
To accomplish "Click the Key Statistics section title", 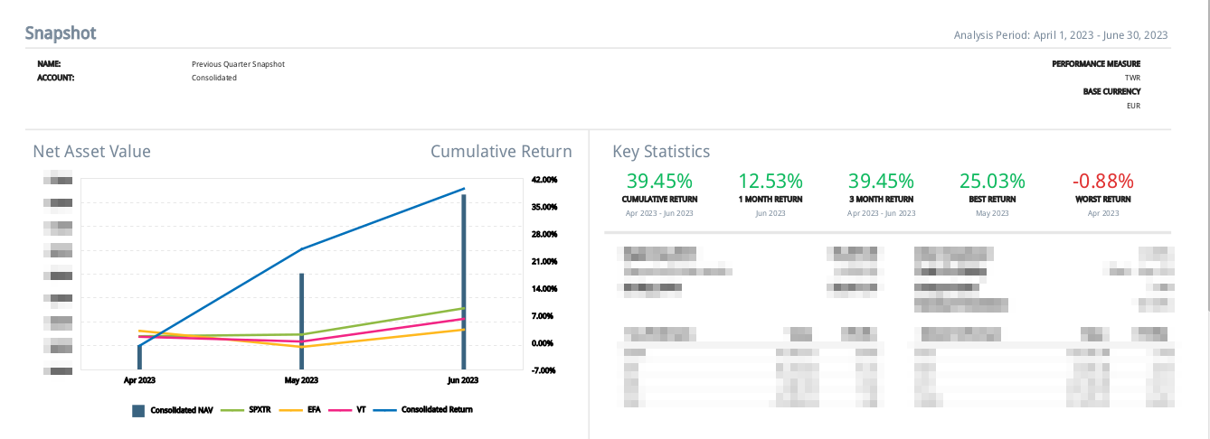I will [x=661, y=152].
